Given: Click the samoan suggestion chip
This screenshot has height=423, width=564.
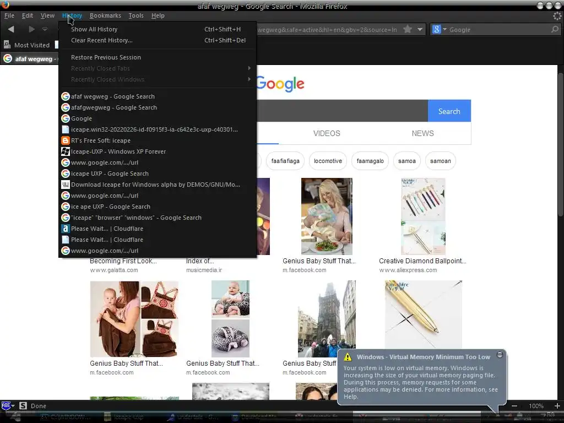Looking at the screenshot, I should pyautogui.click(x=440, y=161).
